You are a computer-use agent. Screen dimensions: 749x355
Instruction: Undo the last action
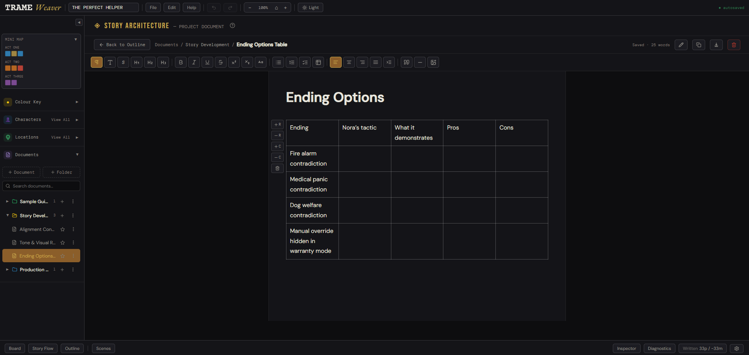[x=214, y=7]
